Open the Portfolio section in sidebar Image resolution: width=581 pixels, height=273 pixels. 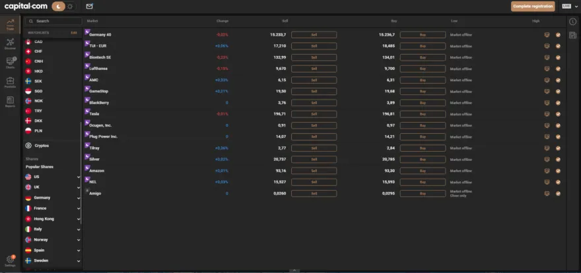(x=10, y=82)
